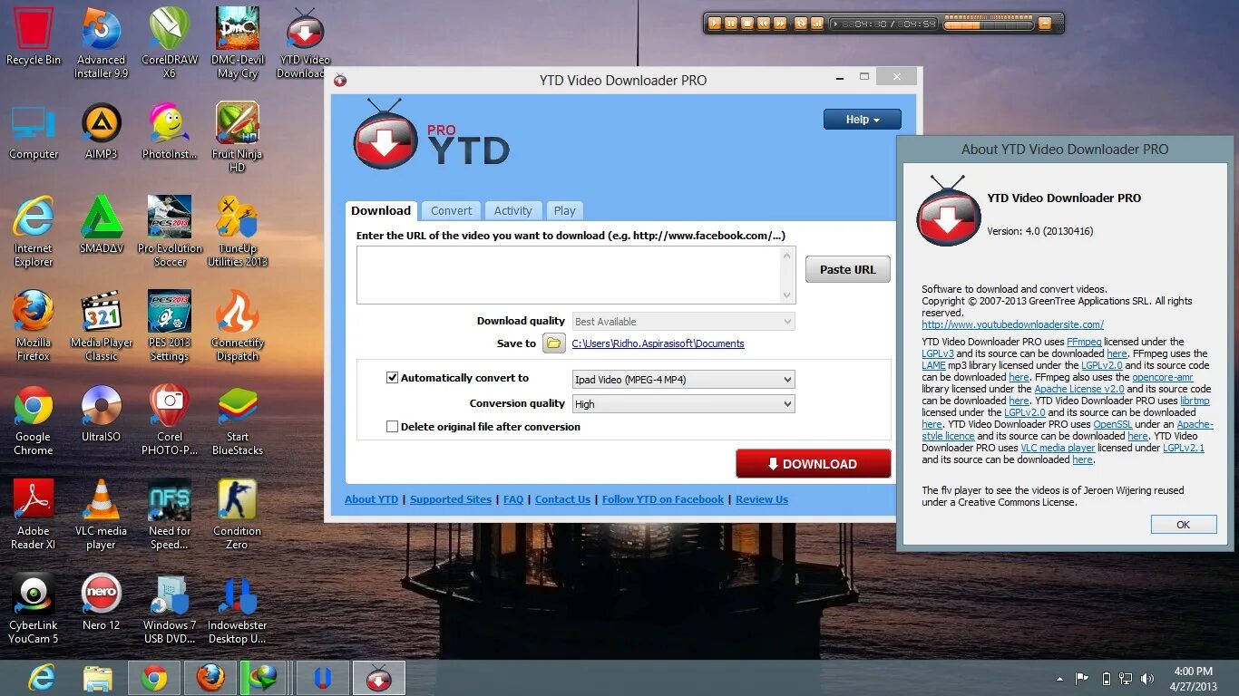Select the CorelDRAW X6 desktop icon
Image resolution: width=1239 pixels, height=696 pixels.
point(170,43)
